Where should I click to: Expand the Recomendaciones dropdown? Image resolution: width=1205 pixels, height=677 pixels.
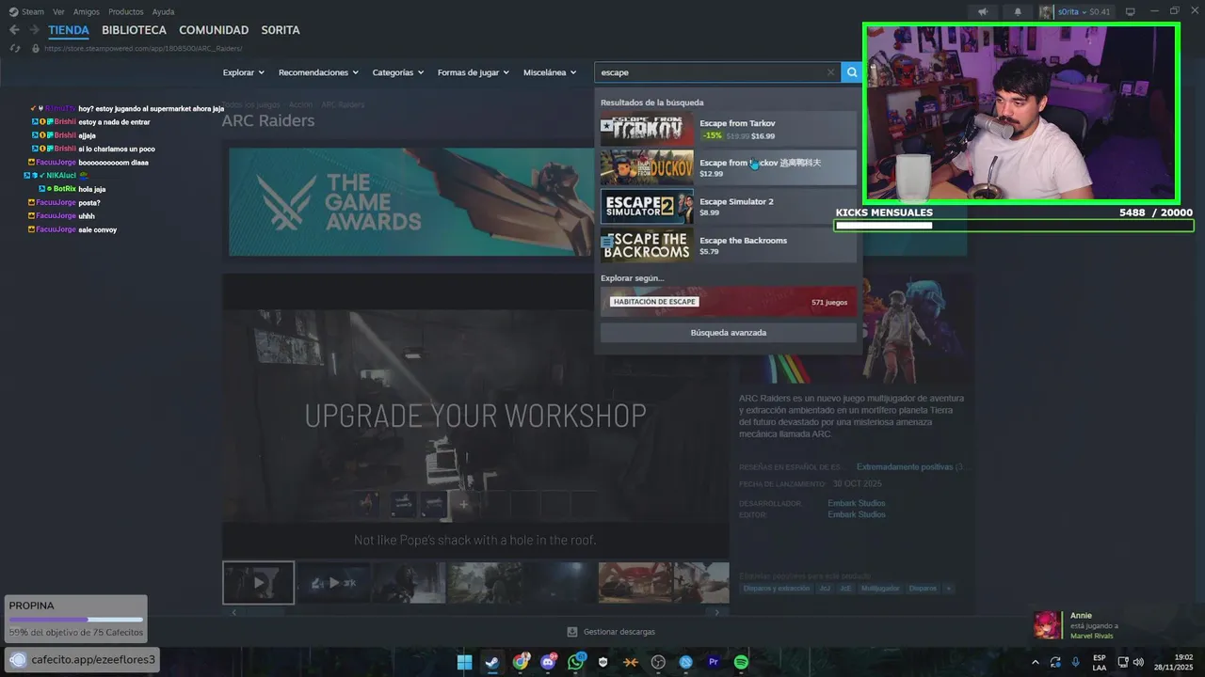pyautogui.click(x=318, y=72)
